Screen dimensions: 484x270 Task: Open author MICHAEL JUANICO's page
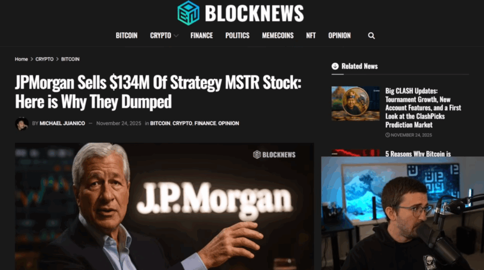(62, 123)
